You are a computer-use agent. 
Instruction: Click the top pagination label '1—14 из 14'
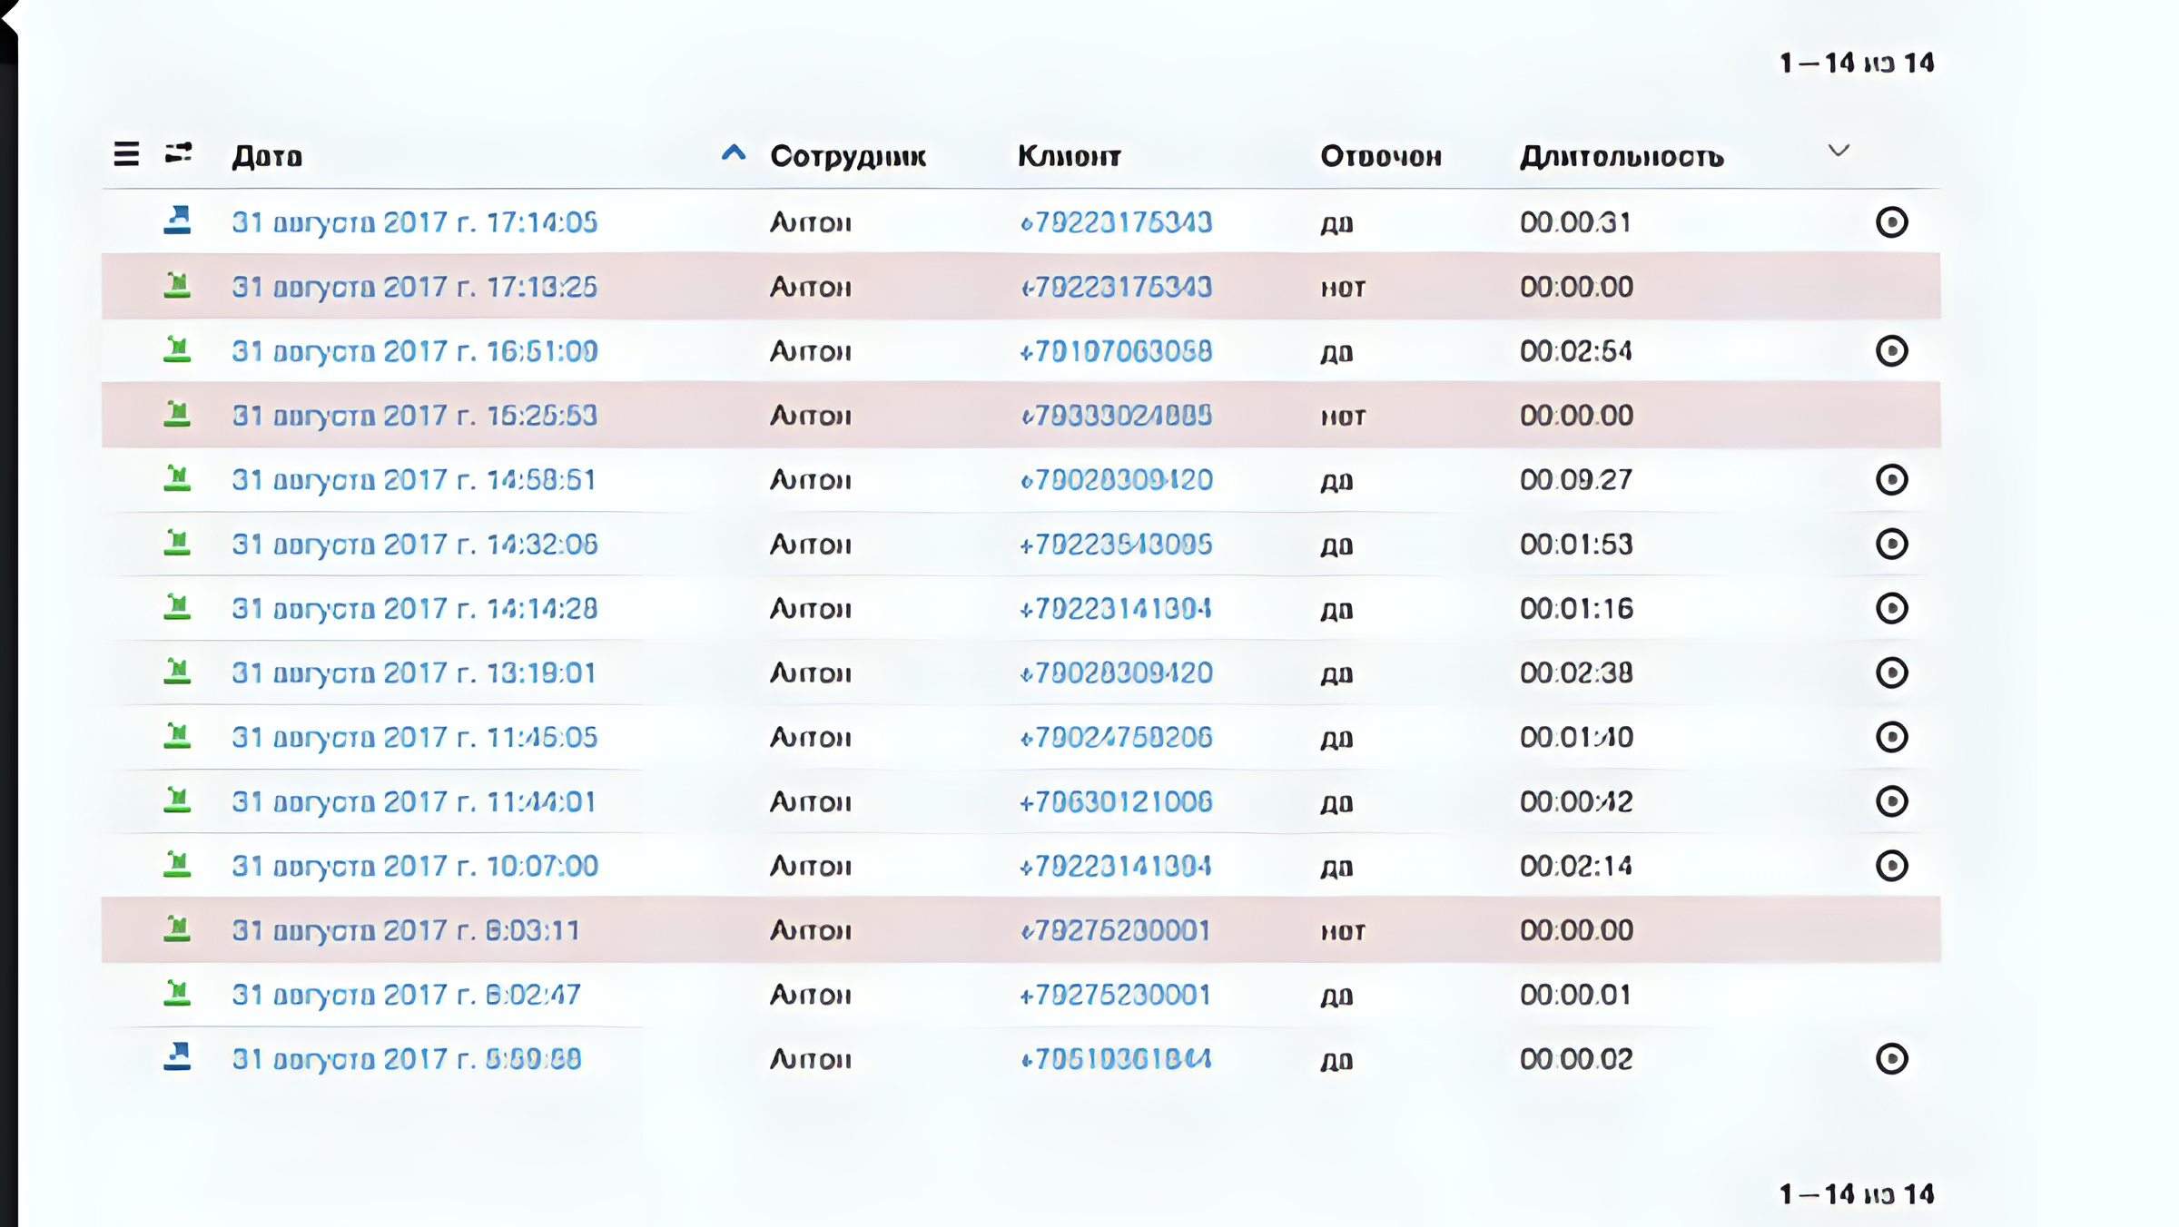click(1857, 63)
